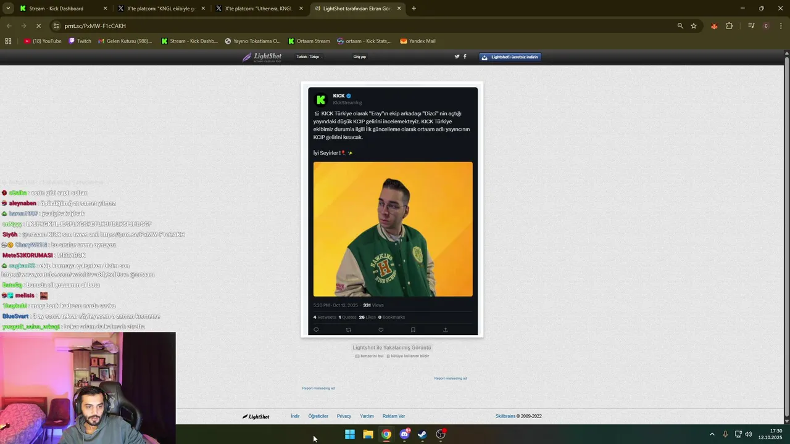Click the pmt.sc link in Slyöh's chat message
The width and height of the screenshot is (790, 444).
tap(143, 234)
